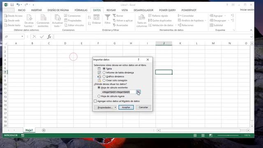
Task: Click the zoom slider in status bar
Action: pos(228,135)
